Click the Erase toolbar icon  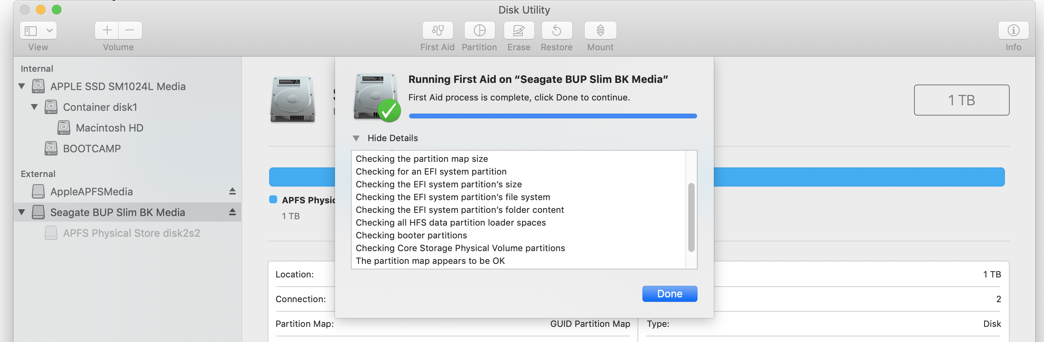coord(518,31)
